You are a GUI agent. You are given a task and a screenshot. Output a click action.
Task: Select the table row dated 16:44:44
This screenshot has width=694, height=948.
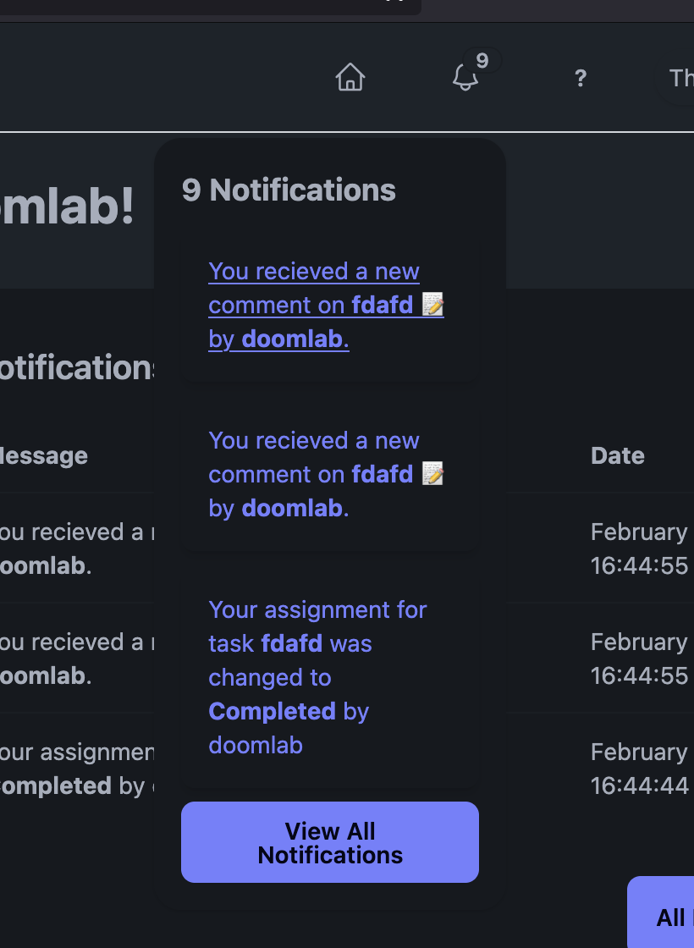pyautogui.click(x=639, y=769)
